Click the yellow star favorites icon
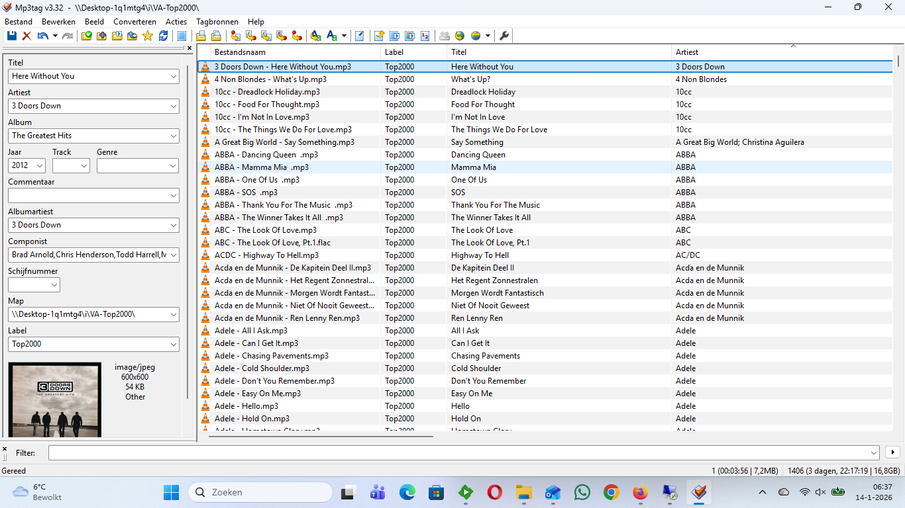 pos(148,36)
